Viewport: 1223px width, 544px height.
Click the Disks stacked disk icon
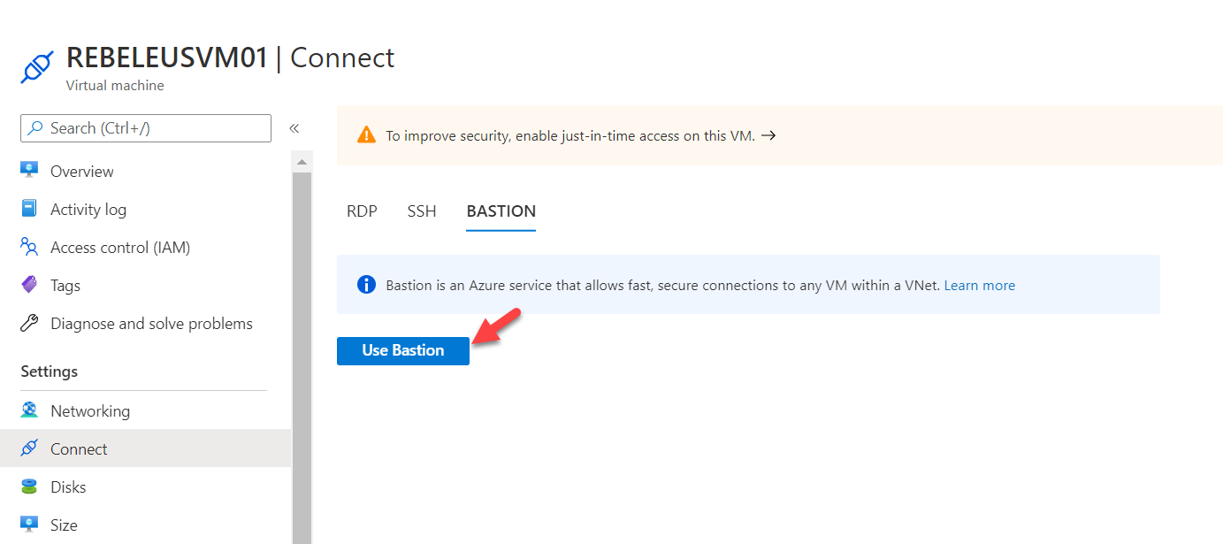click(x=29, y=487)
